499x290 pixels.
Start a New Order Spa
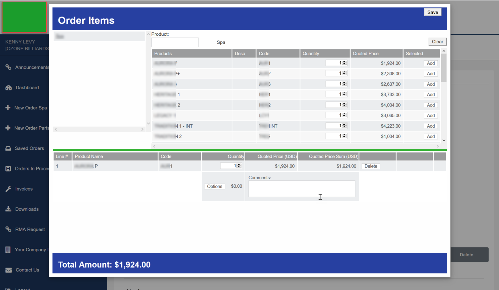click(30, 107)
